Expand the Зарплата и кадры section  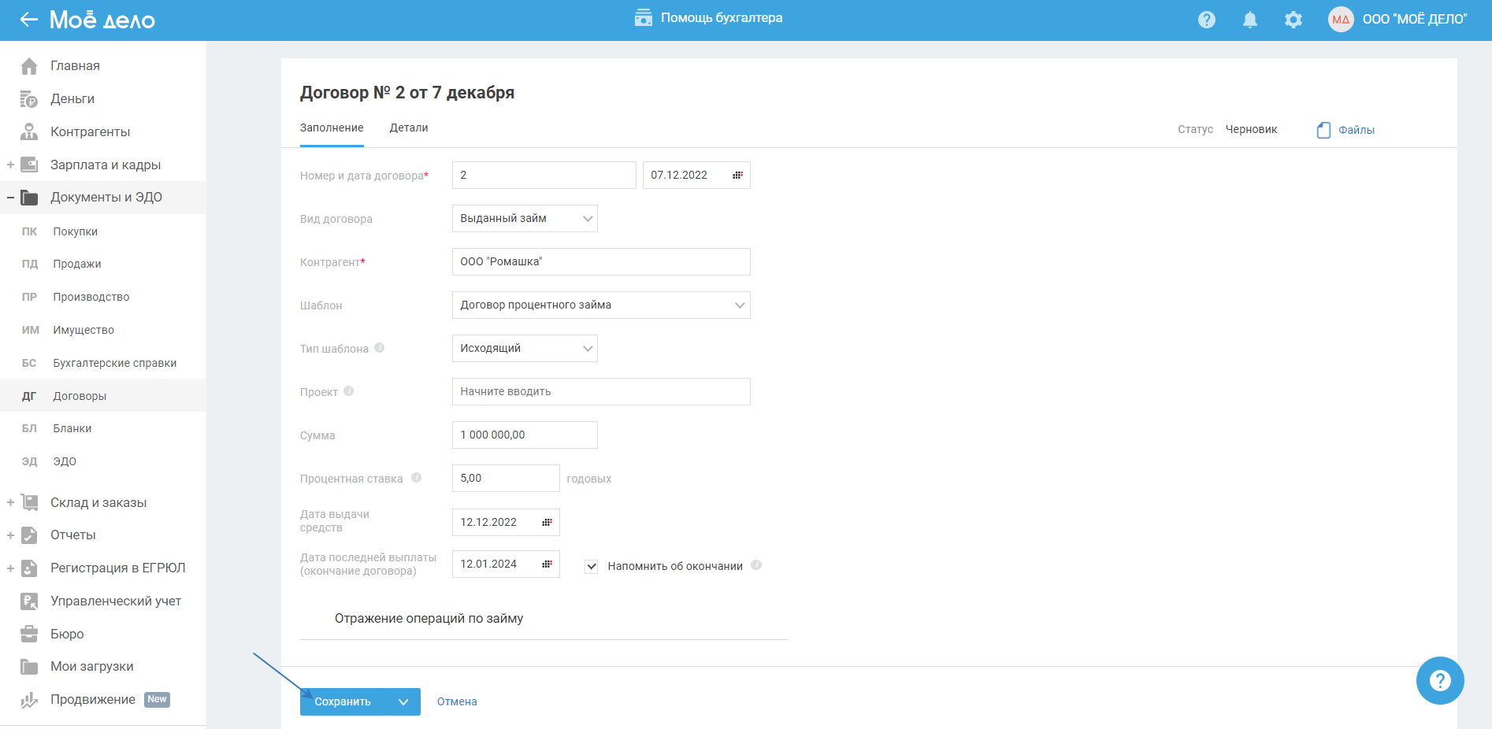pyautogui.click(x=10, y=165)
